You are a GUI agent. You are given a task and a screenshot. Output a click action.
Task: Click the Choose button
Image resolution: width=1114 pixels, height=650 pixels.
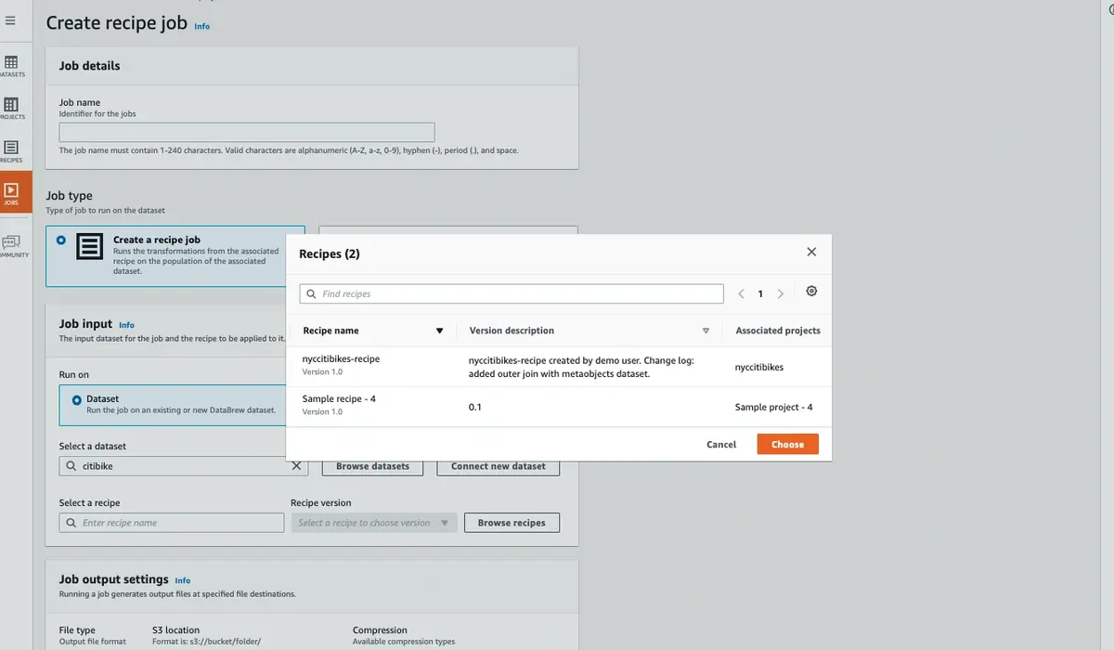(x=787, y=444)
